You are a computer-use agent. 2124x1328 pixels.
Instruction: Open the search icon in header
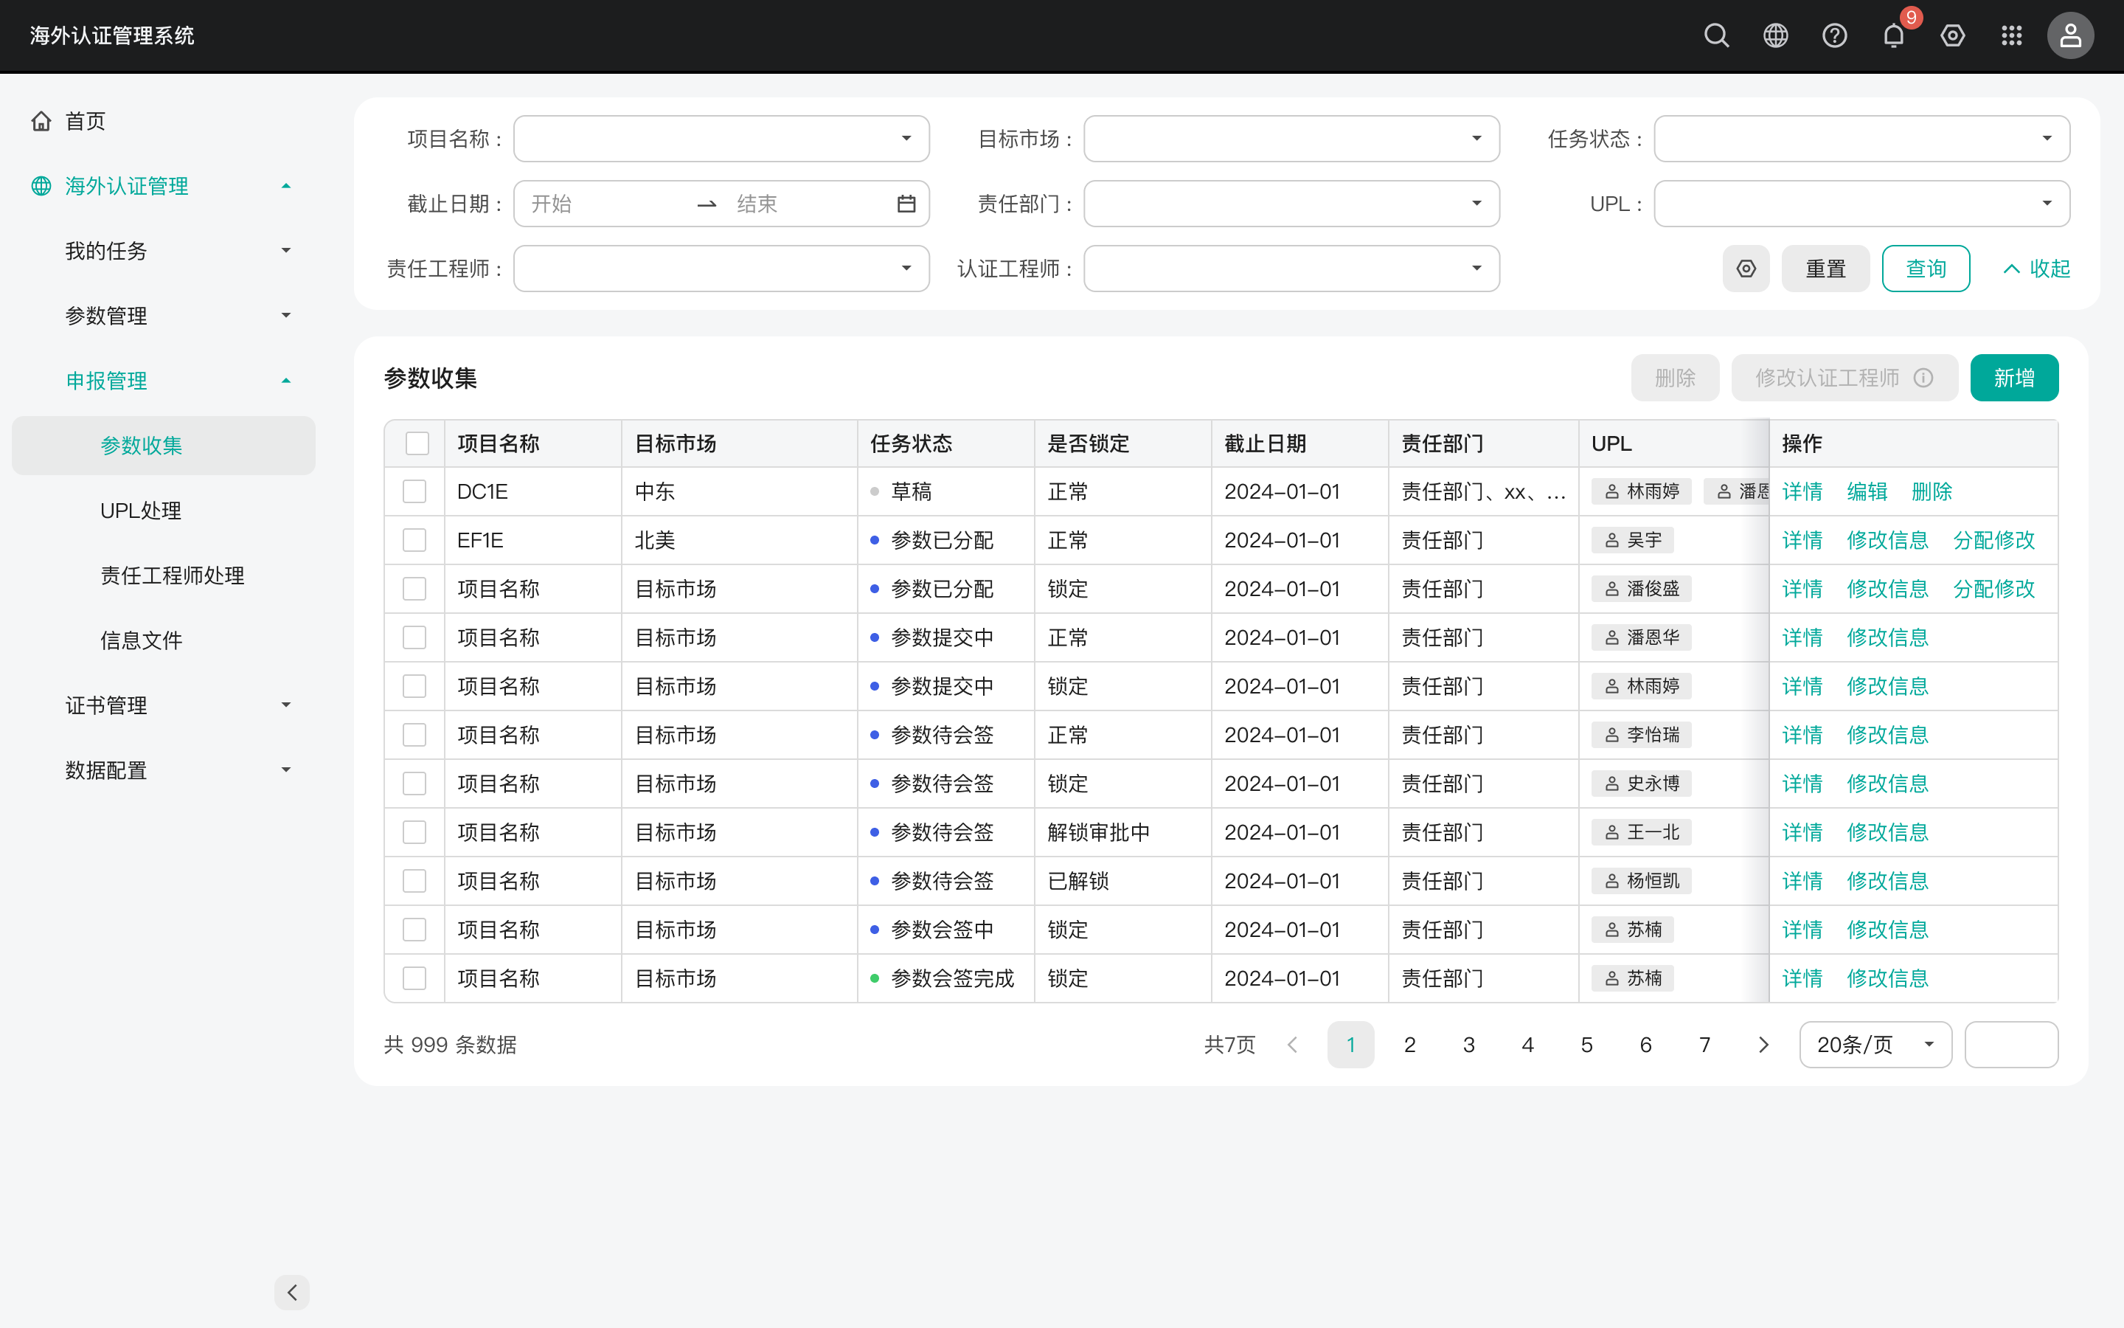tap(1716, 35)
